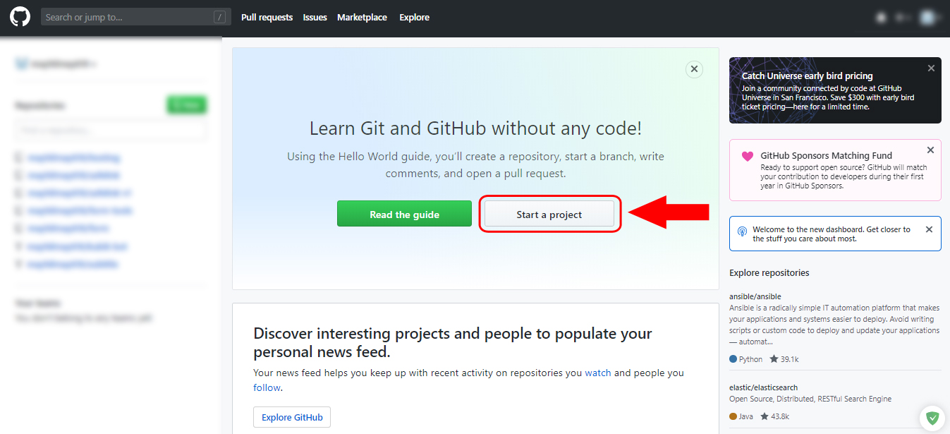Click the GitHub Octocat logo
Image resolution: width=950 pixels, height=434 pixels.
coord(20,17)
